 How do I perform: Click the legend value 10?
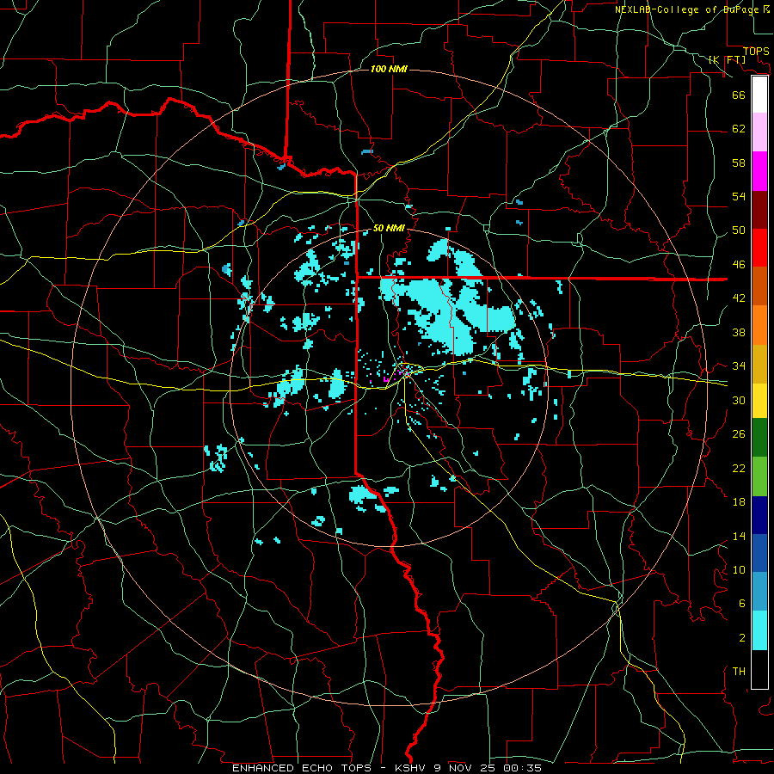(739, 570)
